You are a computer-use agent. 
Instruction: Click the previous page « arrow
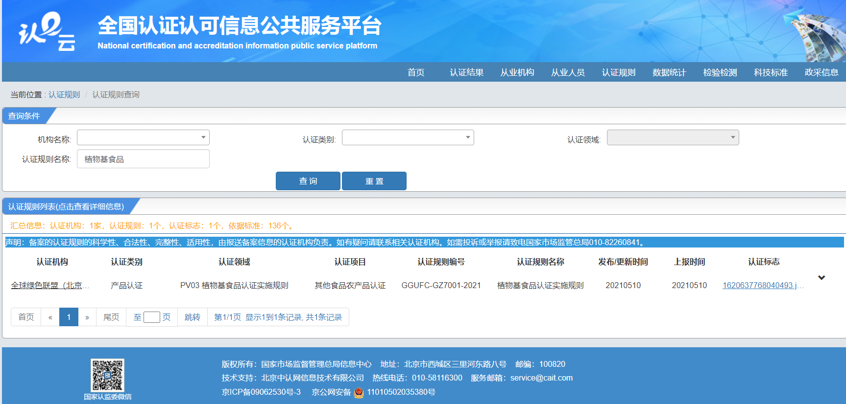(x=50, y=317)
